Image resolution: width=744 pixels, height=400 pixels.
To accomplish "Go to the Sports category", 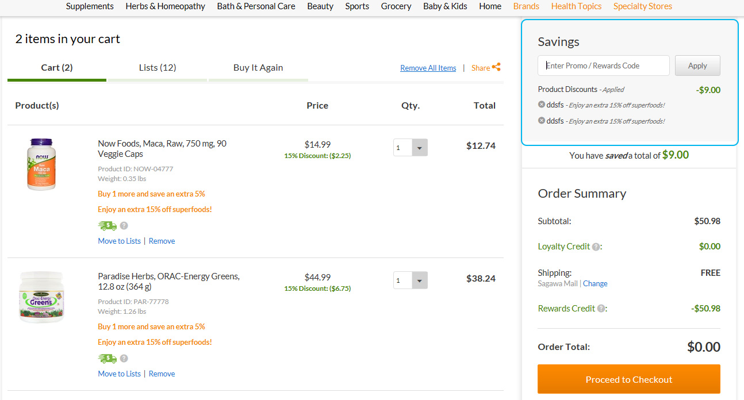I will pos(357,6).
